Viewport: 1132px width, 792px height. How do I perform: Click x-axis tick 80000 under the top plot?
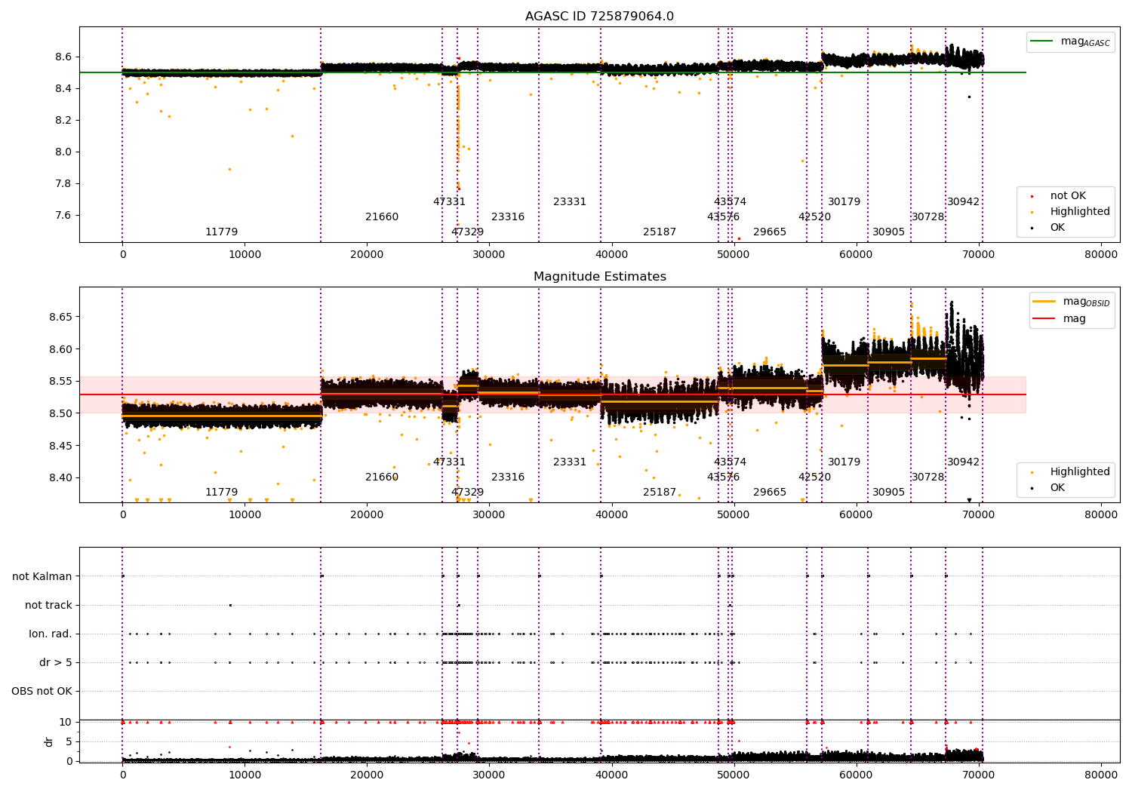tap(1101, 255)
